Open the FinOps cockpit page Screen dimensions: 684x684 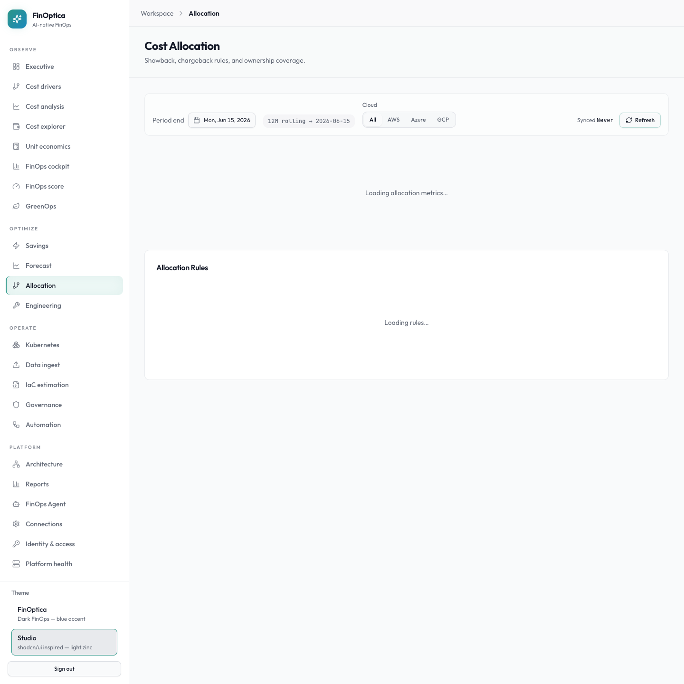pyautogui.click(x=64, y=166)
